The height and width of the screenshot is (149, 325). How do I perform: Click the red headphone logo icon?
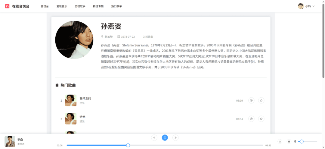[x=7, y=6]
